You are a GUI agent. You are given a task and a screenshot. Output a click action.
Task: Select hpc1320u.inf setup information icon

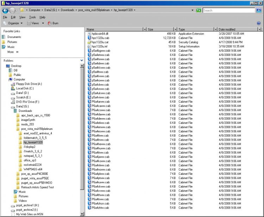point(89,46)
